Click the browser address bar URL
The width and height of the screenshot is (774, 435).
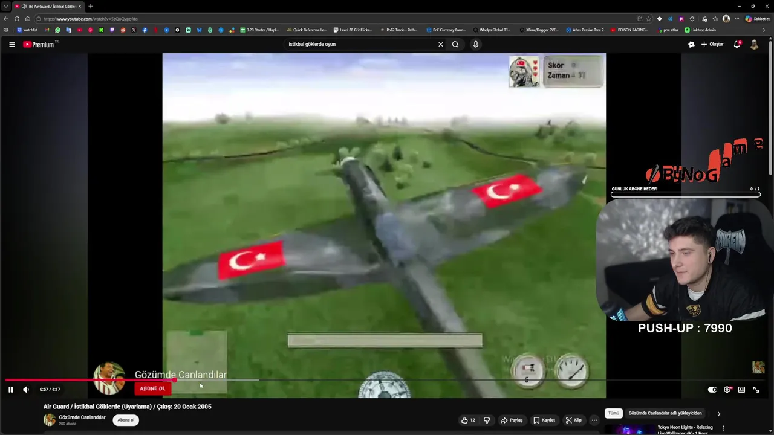pyautogui.click(x=90, y=19)
